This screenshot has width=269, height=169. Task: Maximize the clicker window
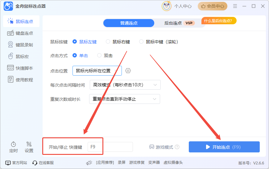coord(254,6)
